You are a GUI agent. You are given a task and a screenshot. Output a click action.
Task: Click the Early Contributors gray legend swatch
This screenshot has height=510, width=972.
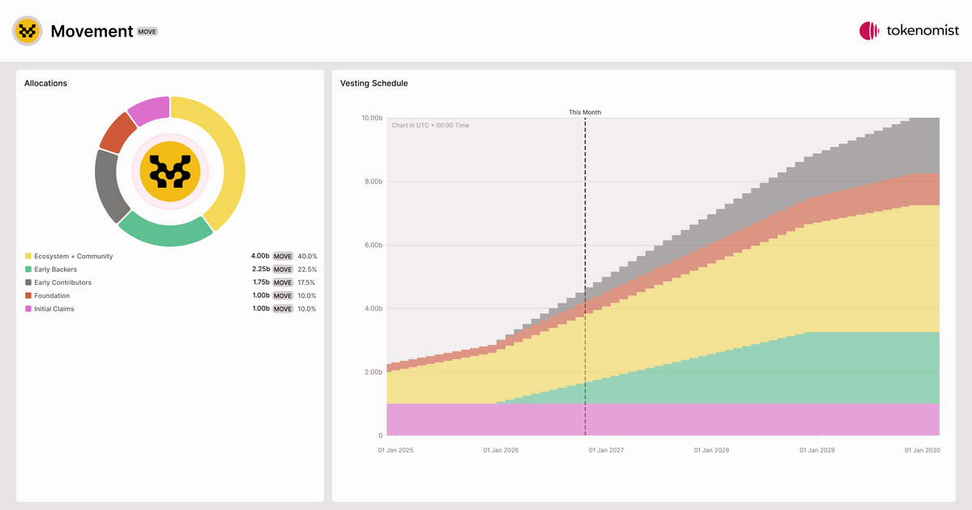coord(28,283)
